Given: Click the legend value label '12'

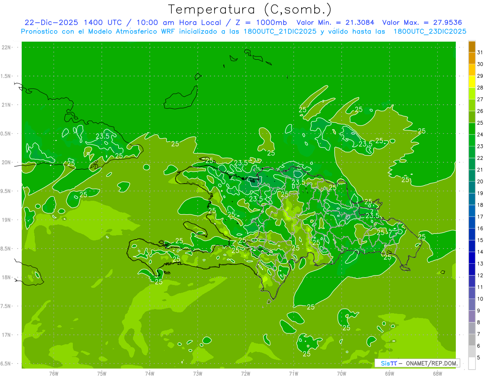Looking at the screenshot, I should pos(480,276).
